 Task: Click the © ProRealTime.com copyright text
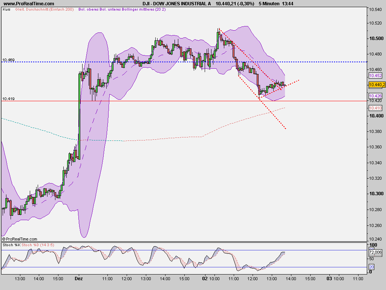coord(20,239)
